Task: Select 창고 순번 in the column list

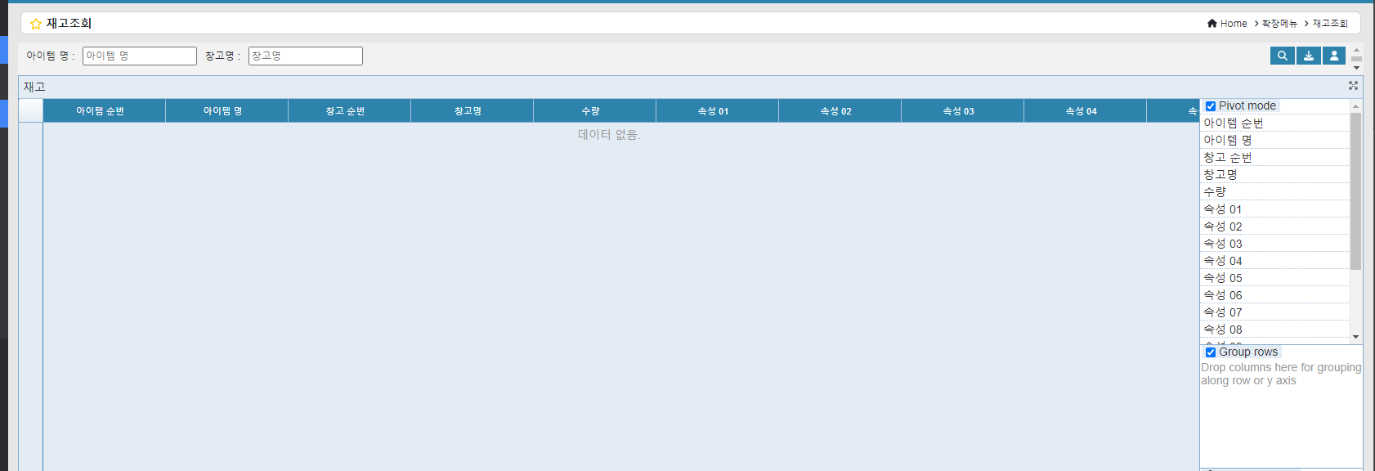Action: (x=1274, y=158)
